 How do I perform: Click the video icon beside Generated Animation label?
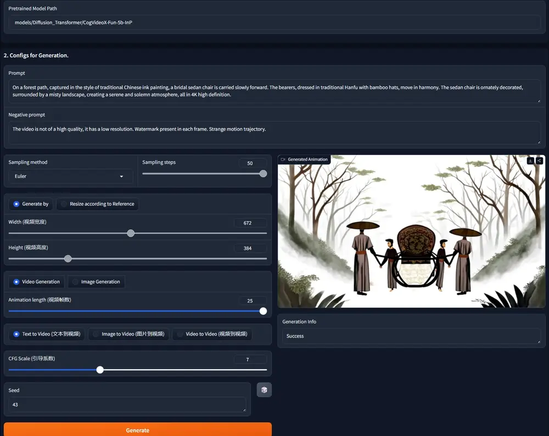(x=283, y=159)
